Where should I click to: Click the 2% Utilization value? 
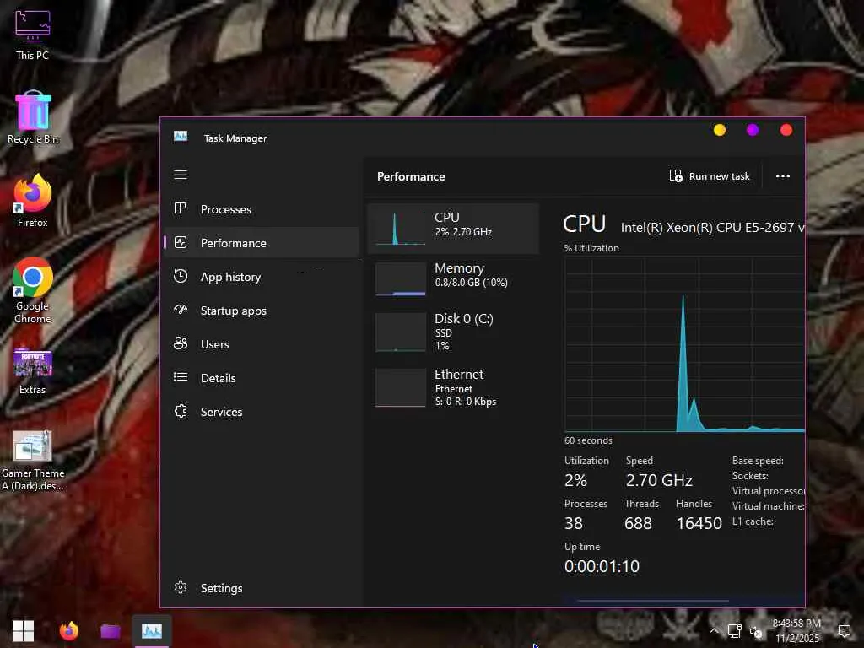575,480
